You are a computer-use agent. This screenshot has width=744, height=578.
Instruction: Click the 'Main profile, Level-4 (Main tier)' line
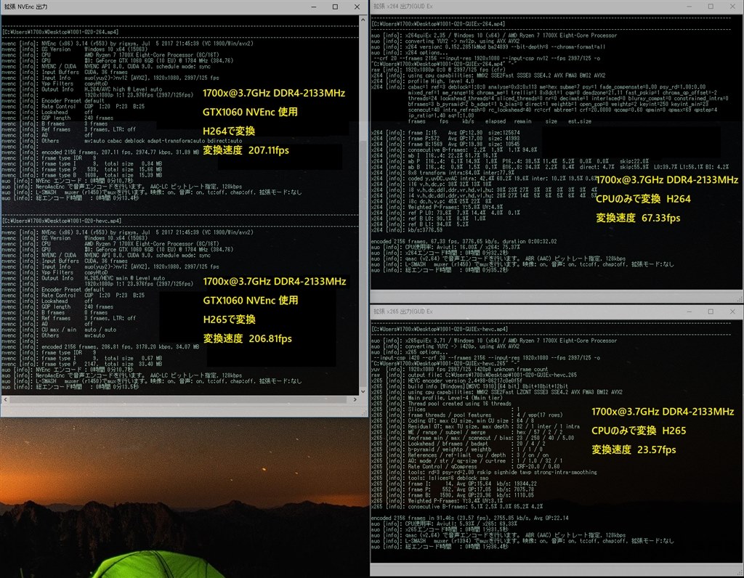click(437, 398)
